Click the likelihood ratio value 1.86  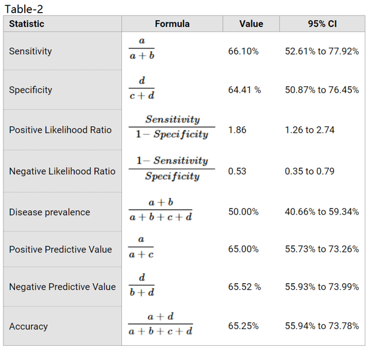tap(237, 130)
